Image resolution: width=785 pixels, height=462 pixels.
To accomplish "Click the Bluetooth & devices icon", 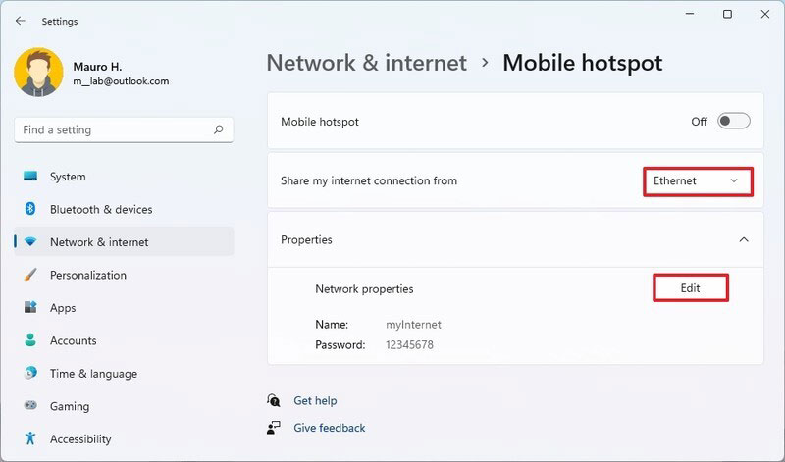I will pos(30,209).
